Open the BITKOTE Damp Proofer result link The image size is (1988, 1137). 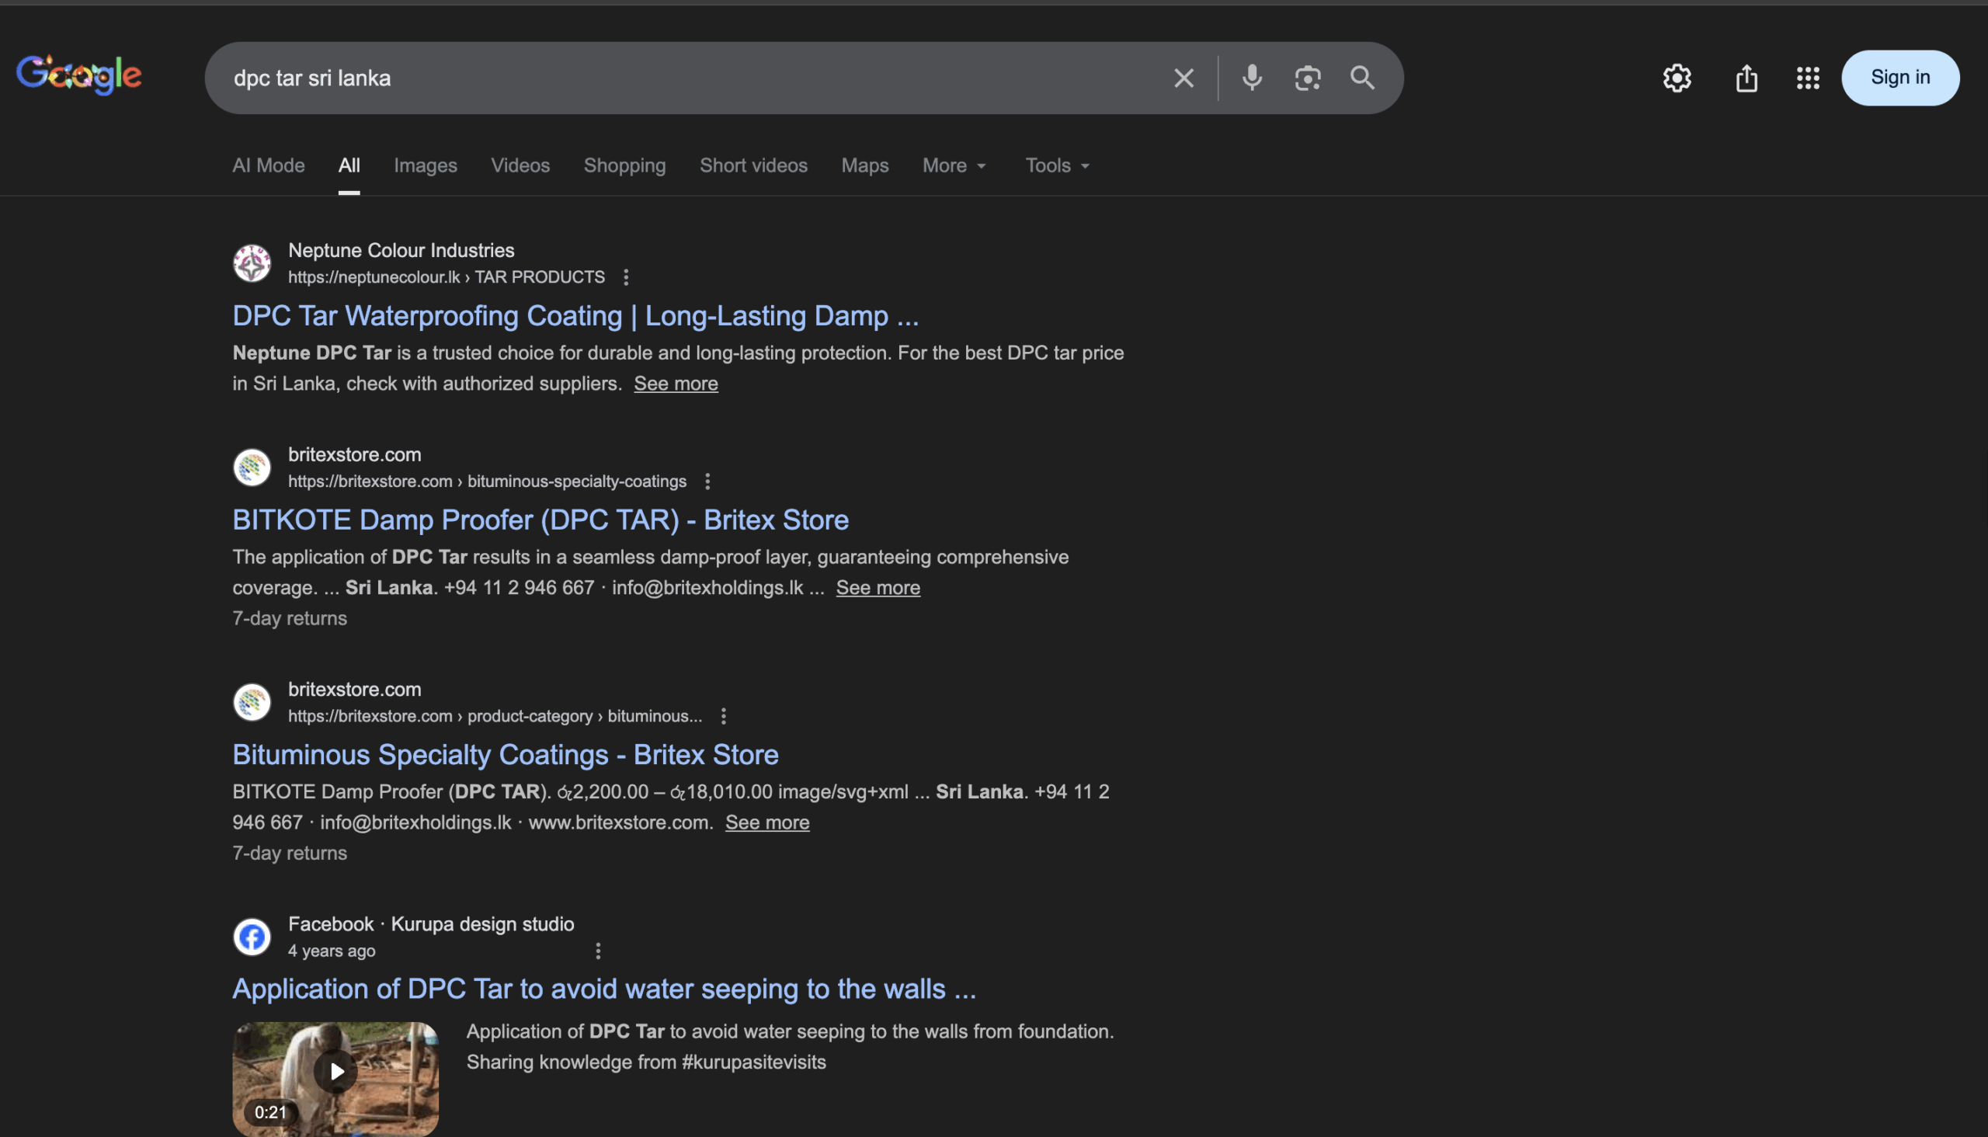pyautogui.click(x=540, y=520)
